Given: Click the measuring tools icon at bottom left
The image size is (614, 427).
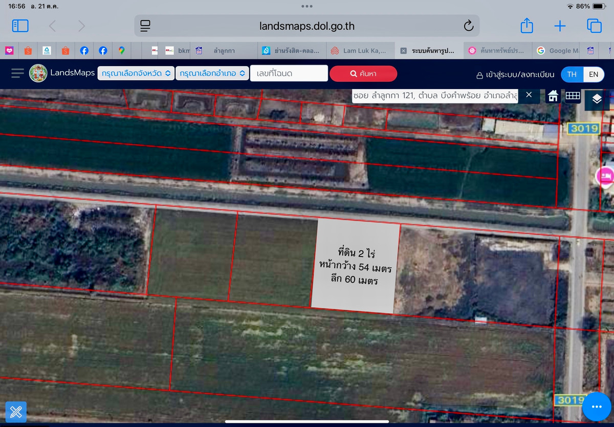Looking at the screenshot, I should pyautogui.click(x=16, y=411).
